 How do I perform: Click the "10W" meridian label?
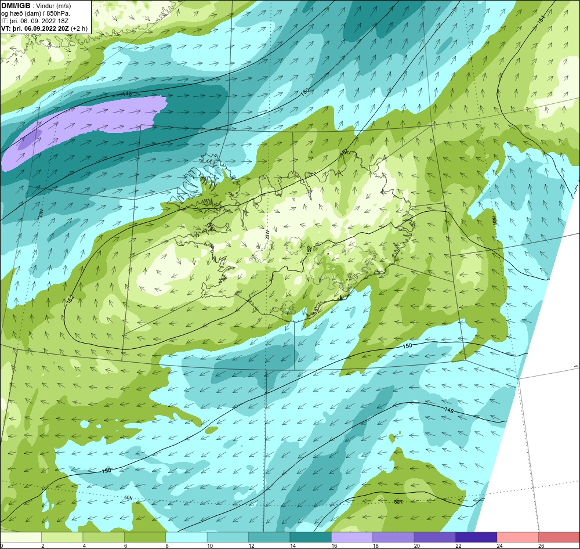[494, 221]
